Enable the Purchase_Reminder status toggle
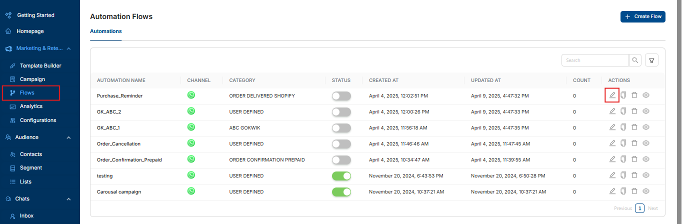682x224 pixels. 341,96
